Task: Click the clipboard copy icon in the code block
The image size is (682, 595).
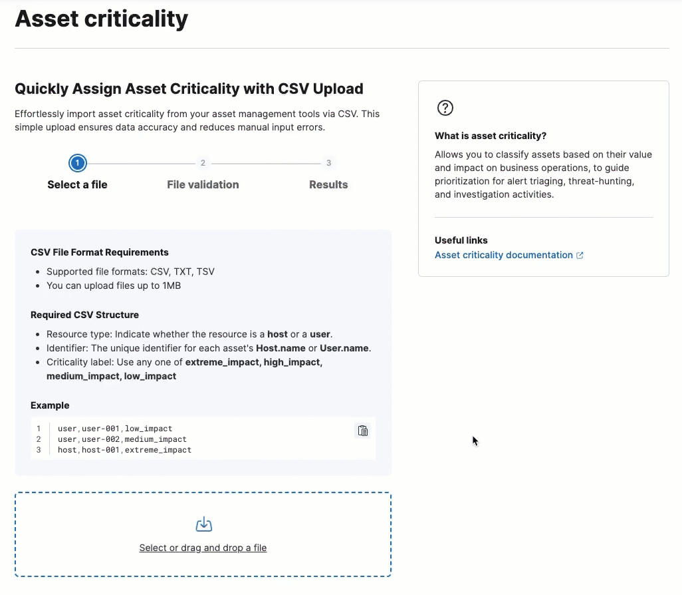Action: click(x=363, y=431)
